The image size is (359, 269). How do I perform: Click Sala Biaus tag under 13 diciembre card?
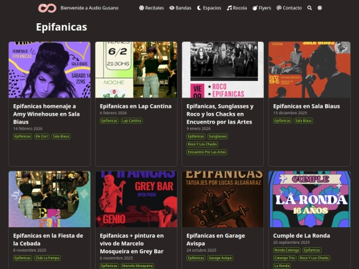[x=303, y=120]
